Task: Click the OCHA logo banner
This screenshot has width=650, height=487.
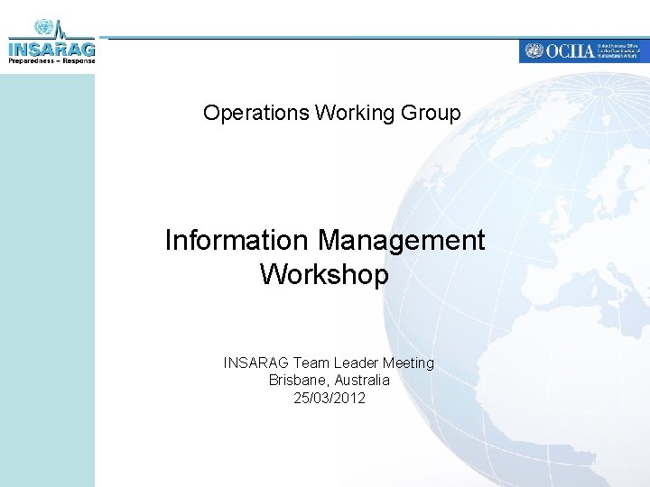Action: pyautogui.click(x=584, y=51)
